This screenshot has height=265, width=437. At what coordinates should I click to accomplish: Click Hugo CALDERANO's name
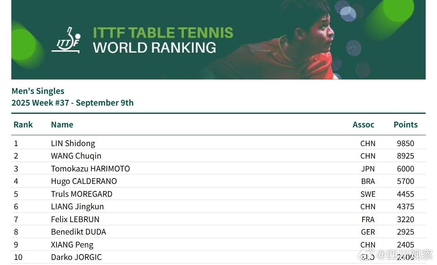[x=84, y=181]
